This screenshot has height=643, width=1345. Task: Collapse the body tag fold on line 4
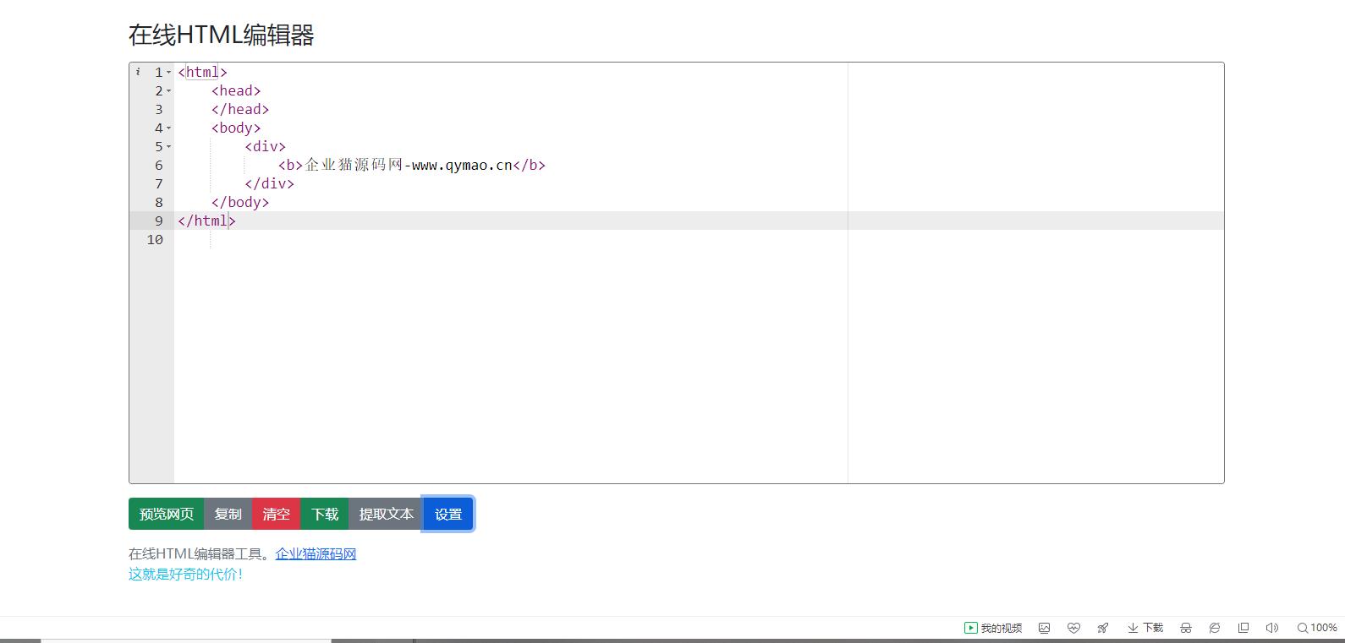[168, 128]
